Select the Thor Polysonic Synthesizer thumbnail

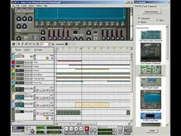tap(151, 52)
